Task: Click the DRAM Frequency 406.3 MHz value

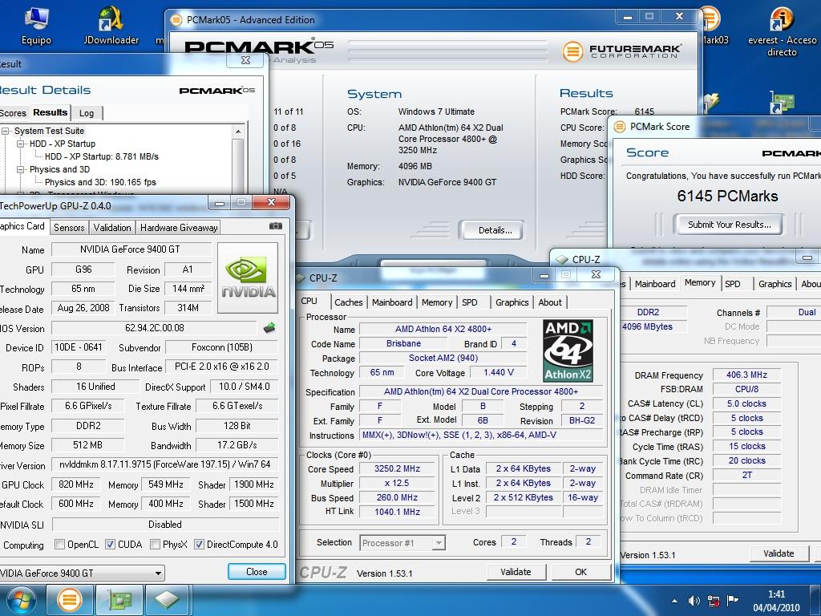Action: pyautogui.click(x=746, y=375)
